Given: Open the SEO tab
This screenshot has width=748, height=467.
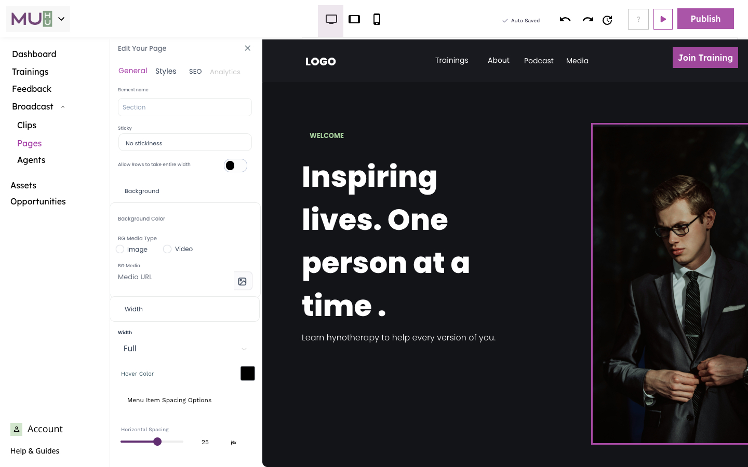Looking at the screenshot, I should coord(195,72).
